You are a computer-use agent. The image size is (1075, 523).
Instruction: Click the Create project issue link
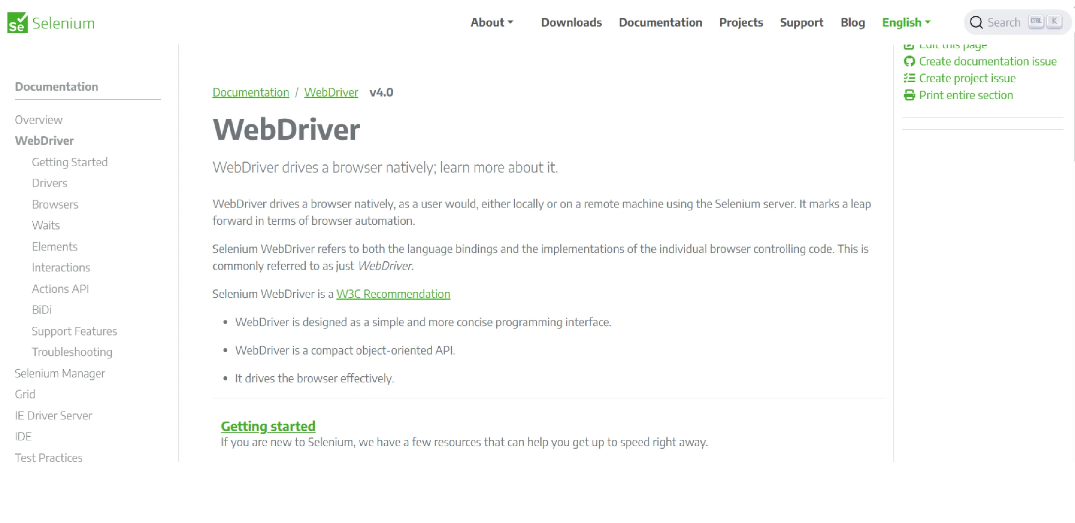(x=967, y=78)
